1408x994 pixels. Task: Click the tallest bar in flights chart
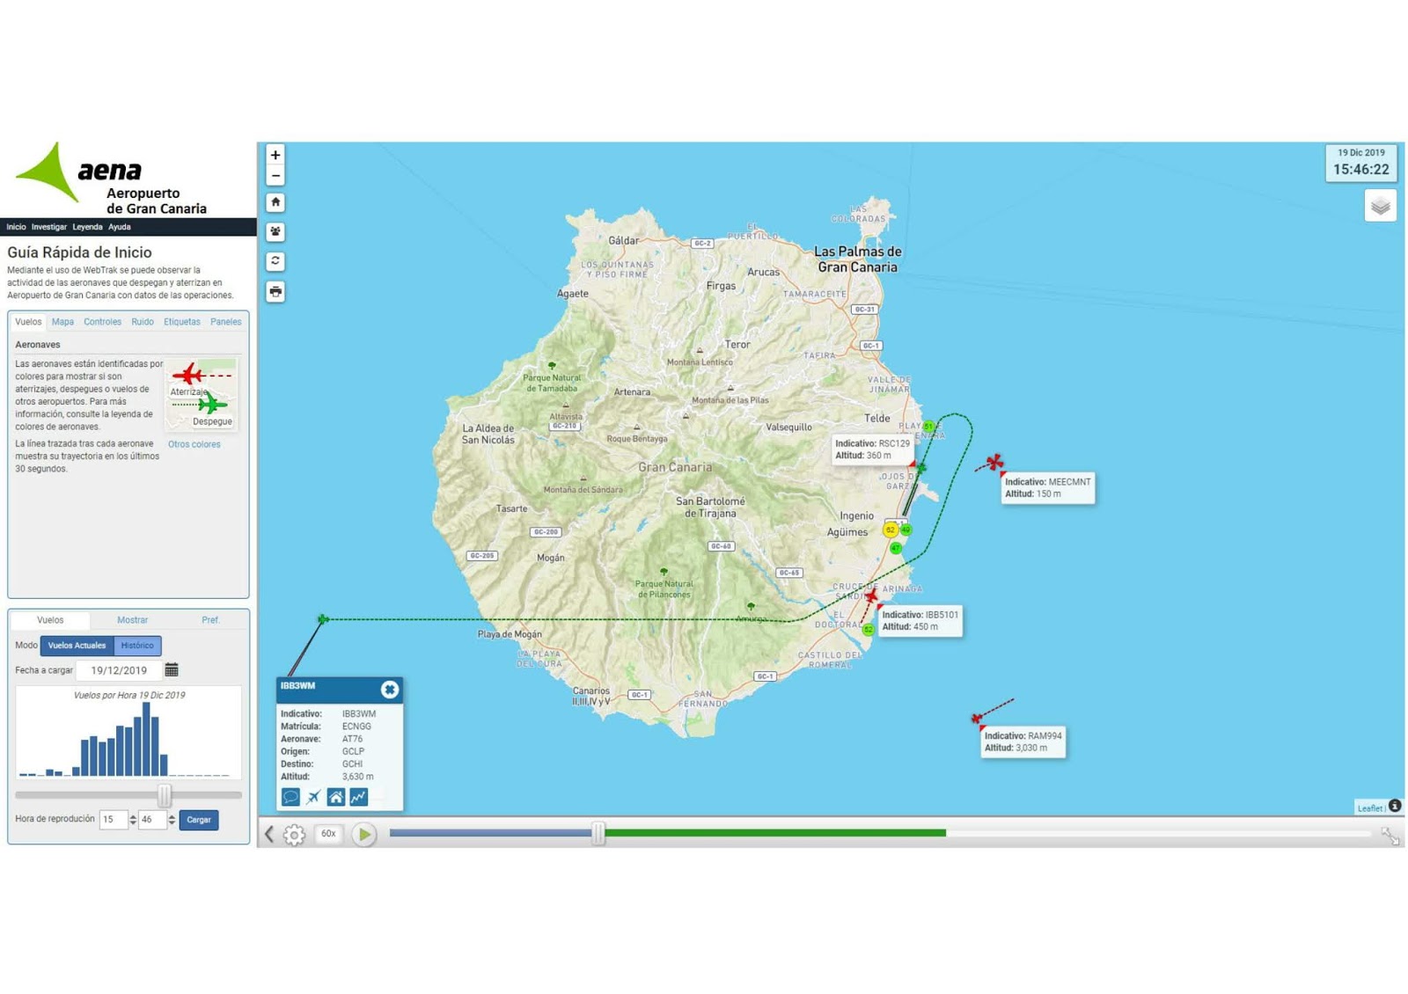[x=144, y=739]
